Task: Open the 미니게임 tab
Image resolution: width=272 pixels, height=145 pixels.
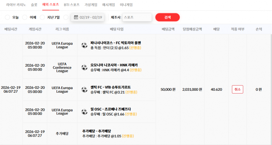Action: click(126, 5)
